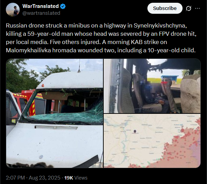View the white minibus windshield photo
This screenshot has width=207, height=184.
point(54,113)
